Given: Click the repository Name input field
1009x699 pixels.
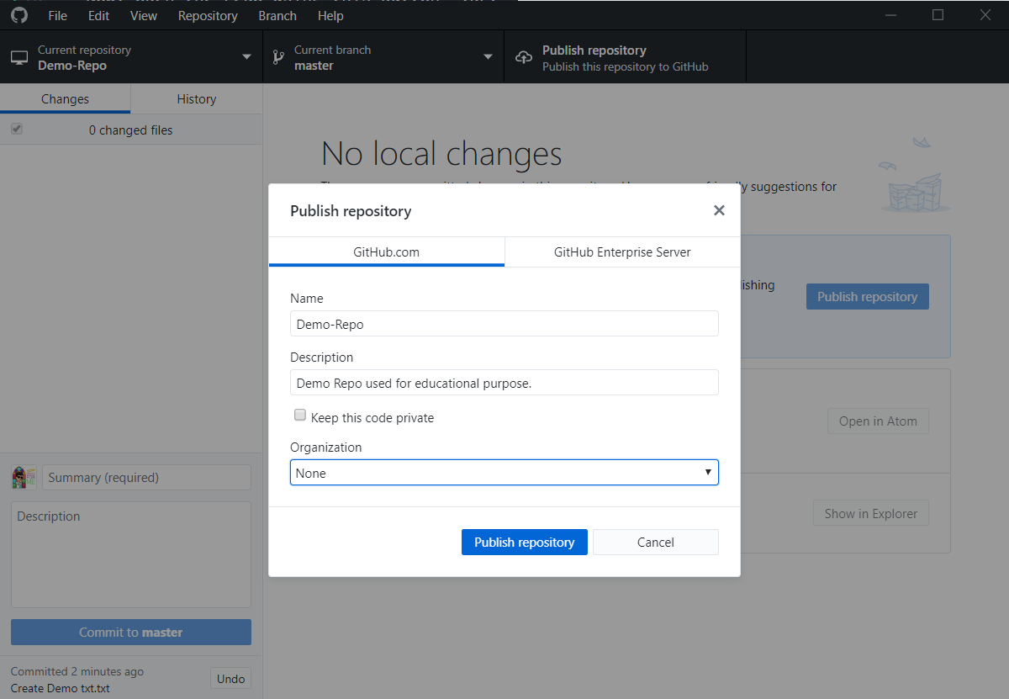Looking at the screenshot, I should (x=504, y=324).
